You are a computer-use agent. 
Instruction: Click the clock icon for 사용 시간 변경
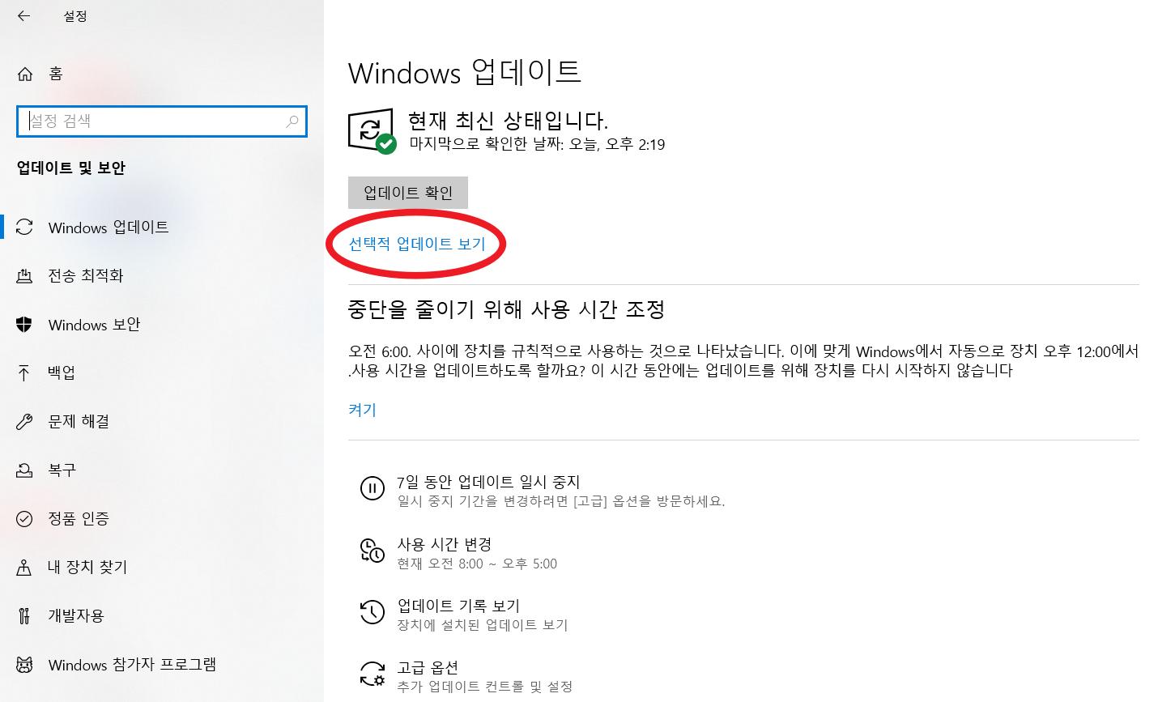click(x=372, y=550)
